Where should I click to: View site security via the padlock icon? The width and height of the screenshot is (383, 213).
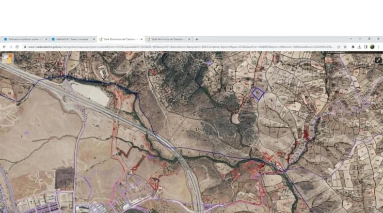[25, 47]
